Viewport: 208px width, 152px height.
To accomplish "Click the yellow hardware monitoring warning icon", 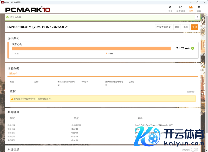I will 12,99.
